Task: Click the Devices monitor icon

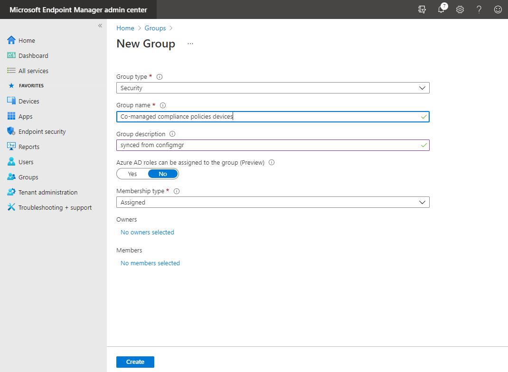Action: click(x=11, y=101)
